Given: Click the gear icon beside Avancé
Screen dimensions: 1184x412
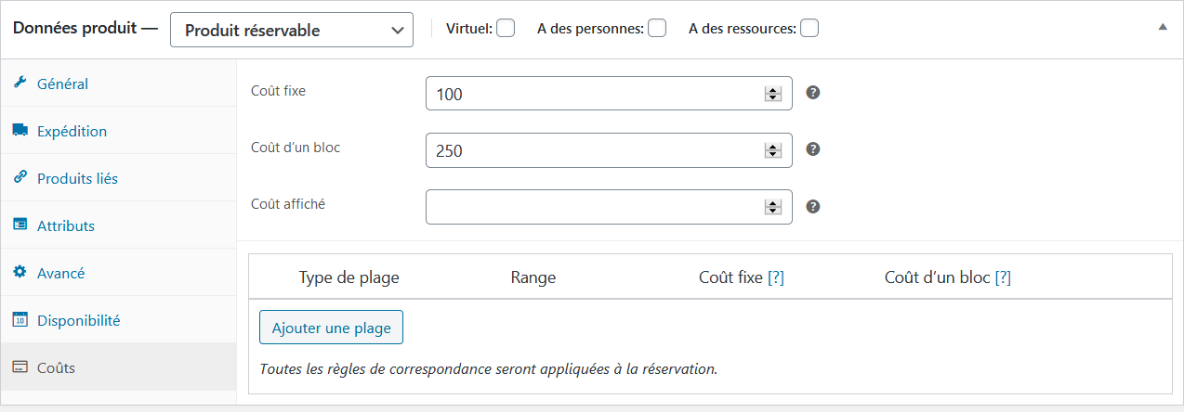Looking at the screenshot, I should click(20, 273).
